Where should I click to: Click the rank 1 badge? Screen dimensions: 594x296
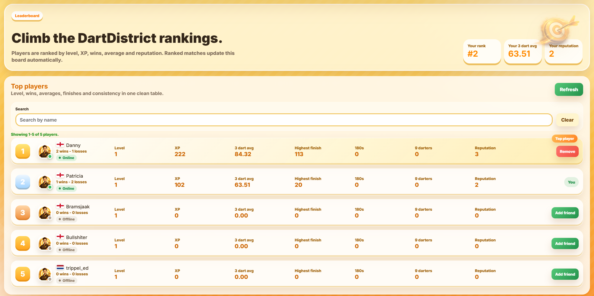pos(23,151)
